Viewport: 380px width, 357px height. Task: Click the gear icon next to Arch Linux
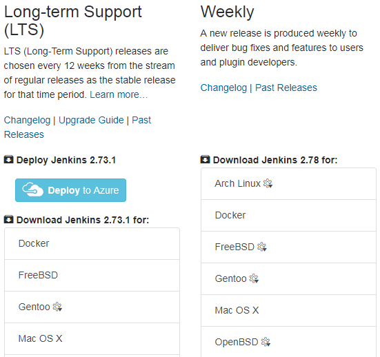[x=268, y=183]
